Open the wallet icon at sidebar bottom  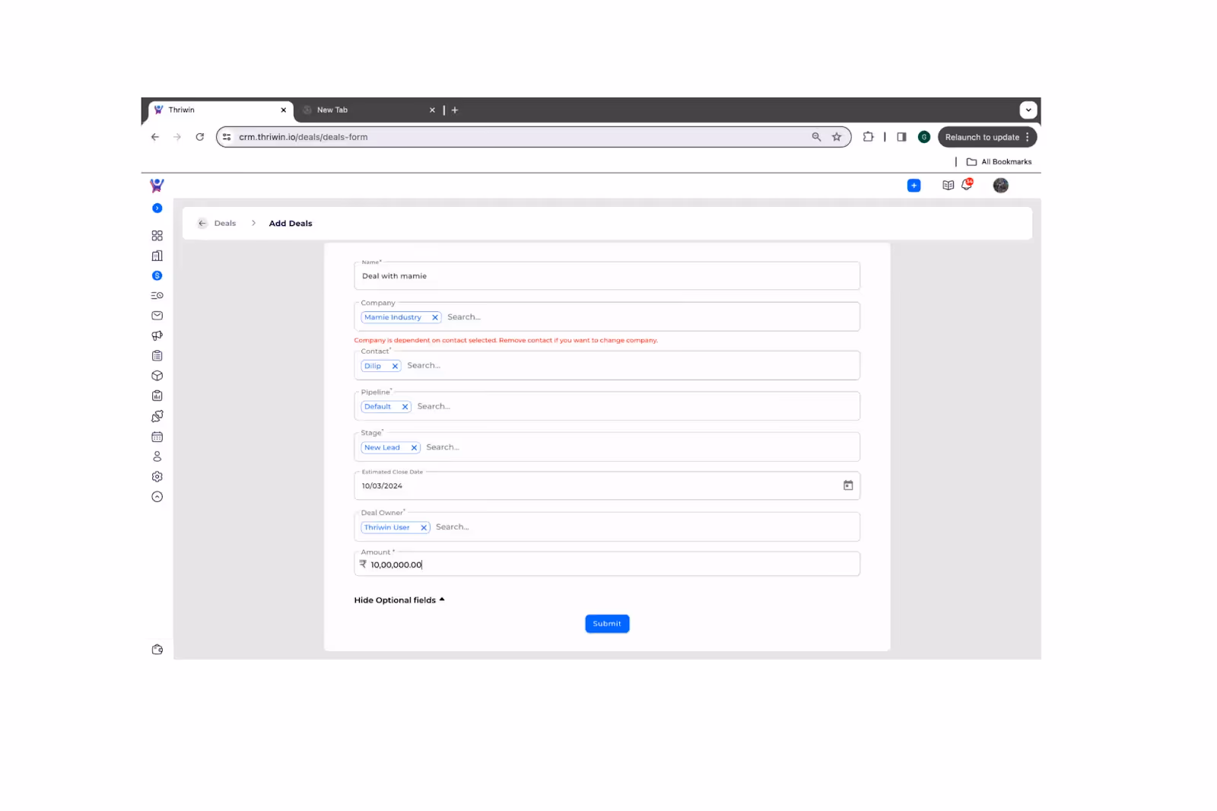point(157,649)
